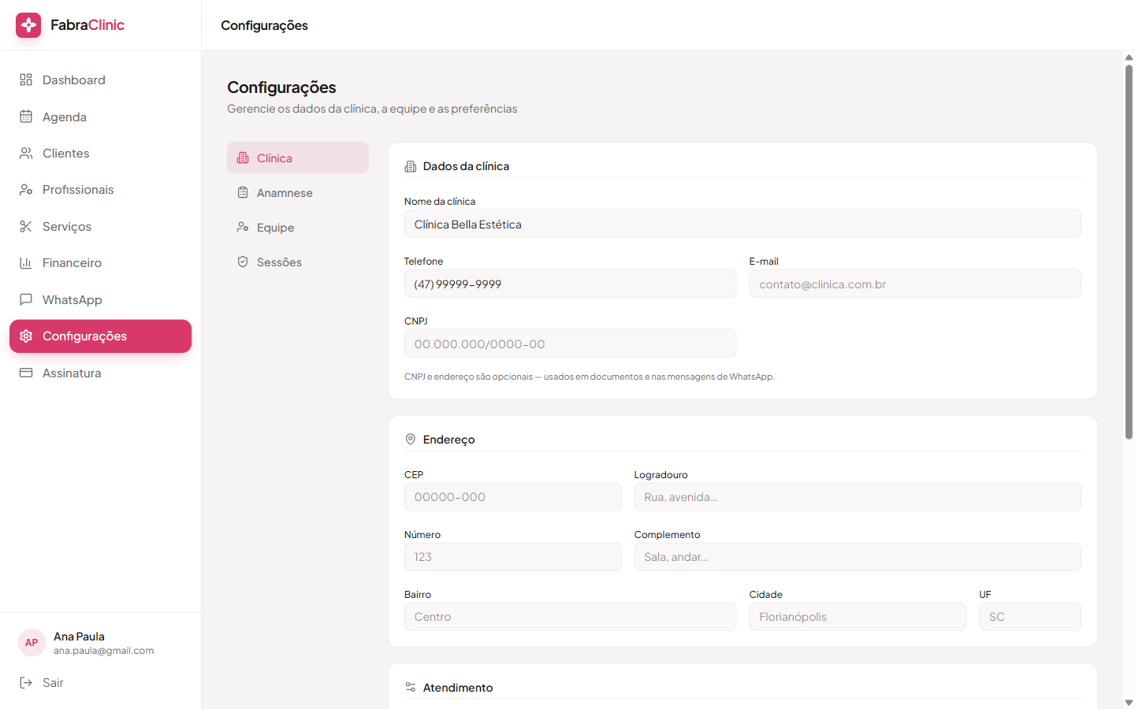
Task: Click the FabraClinic logo icon
Action: (28, 25)
